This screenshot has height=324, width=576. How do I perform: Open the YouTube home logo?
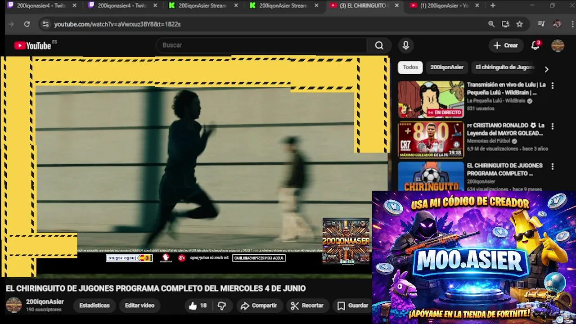coord(32,45)
